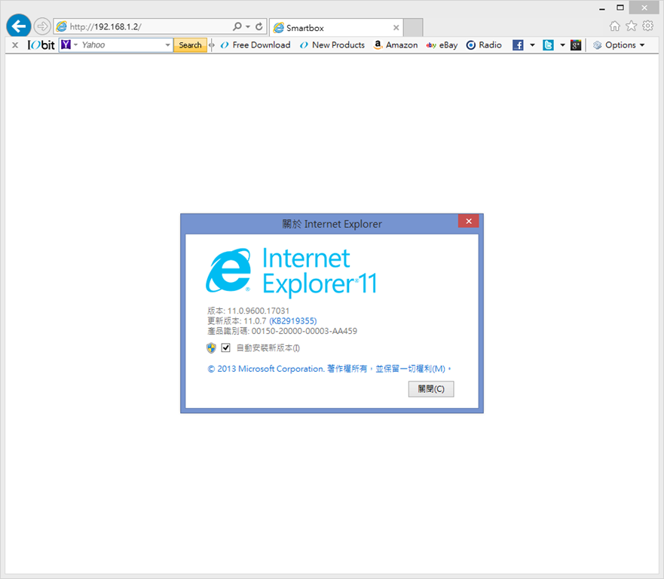Click the Forward navigation arrow
The height and width of the screenshot is (579, 664).
[x=42, y=26]
